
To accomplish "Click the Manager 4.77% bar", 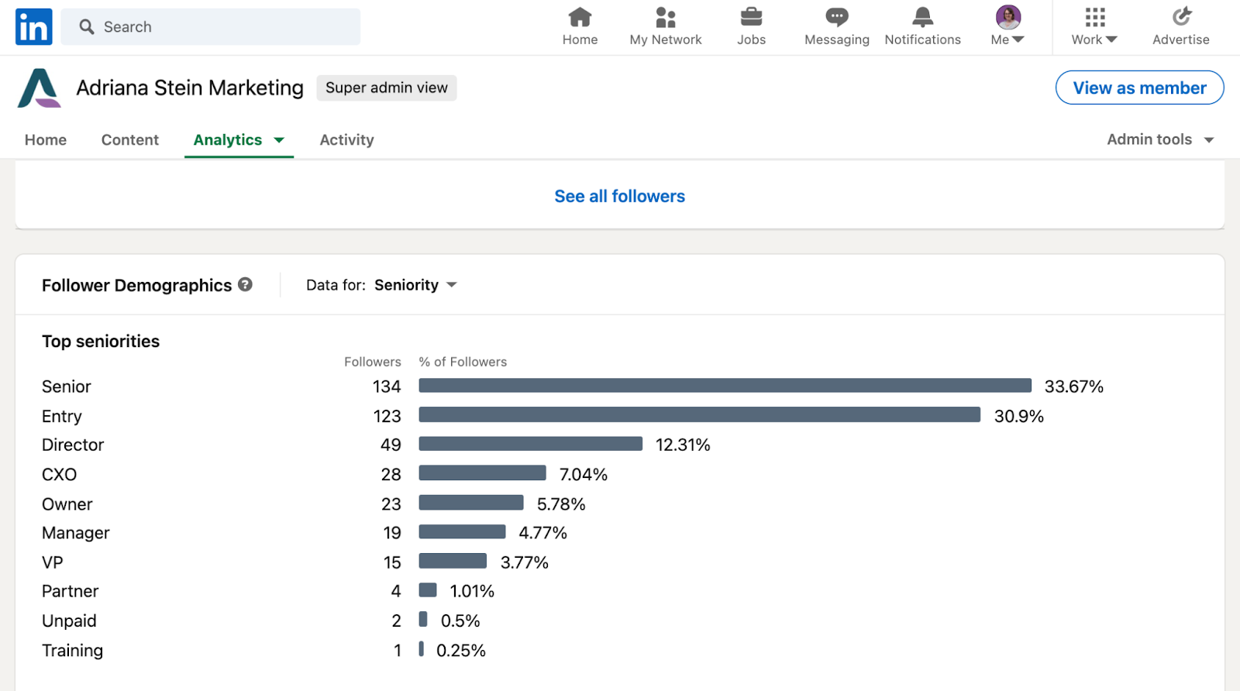I will coord(463,532).
